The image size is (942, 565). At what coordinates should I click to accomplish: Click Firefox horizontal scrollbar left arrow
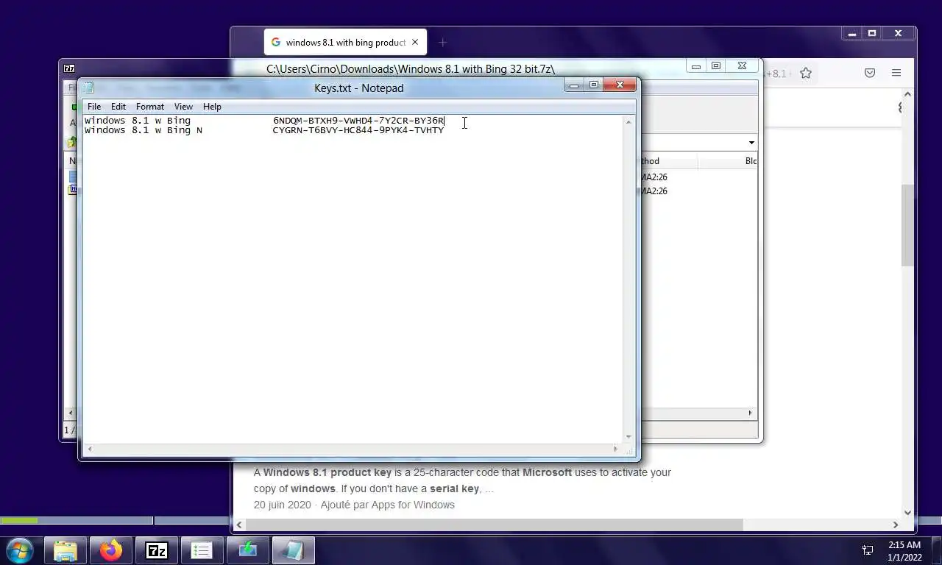pos(238,525)
